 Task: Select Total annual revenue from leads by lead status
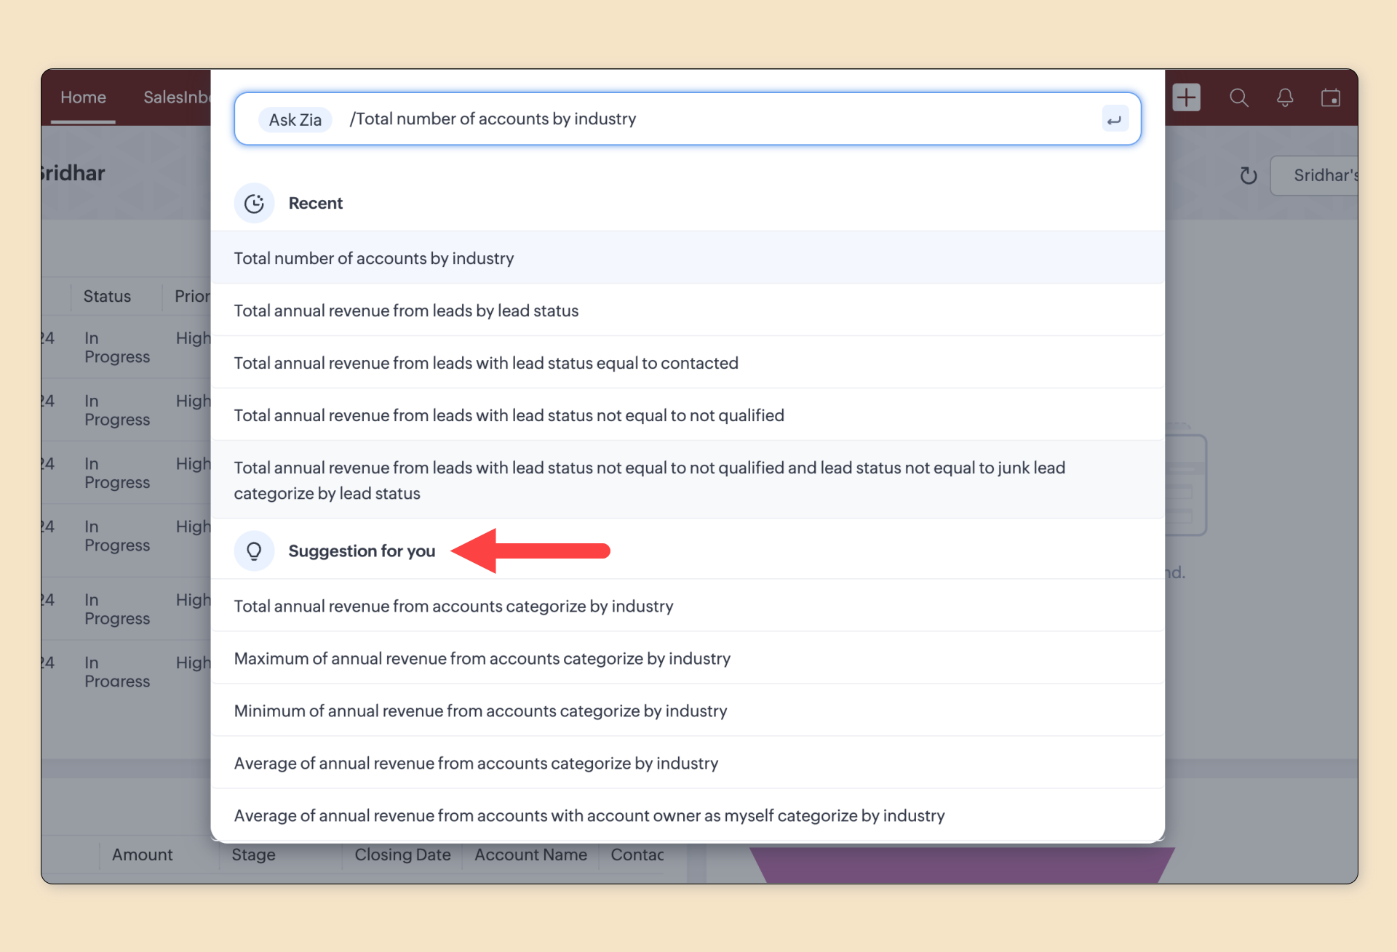(x=406, y=311)
